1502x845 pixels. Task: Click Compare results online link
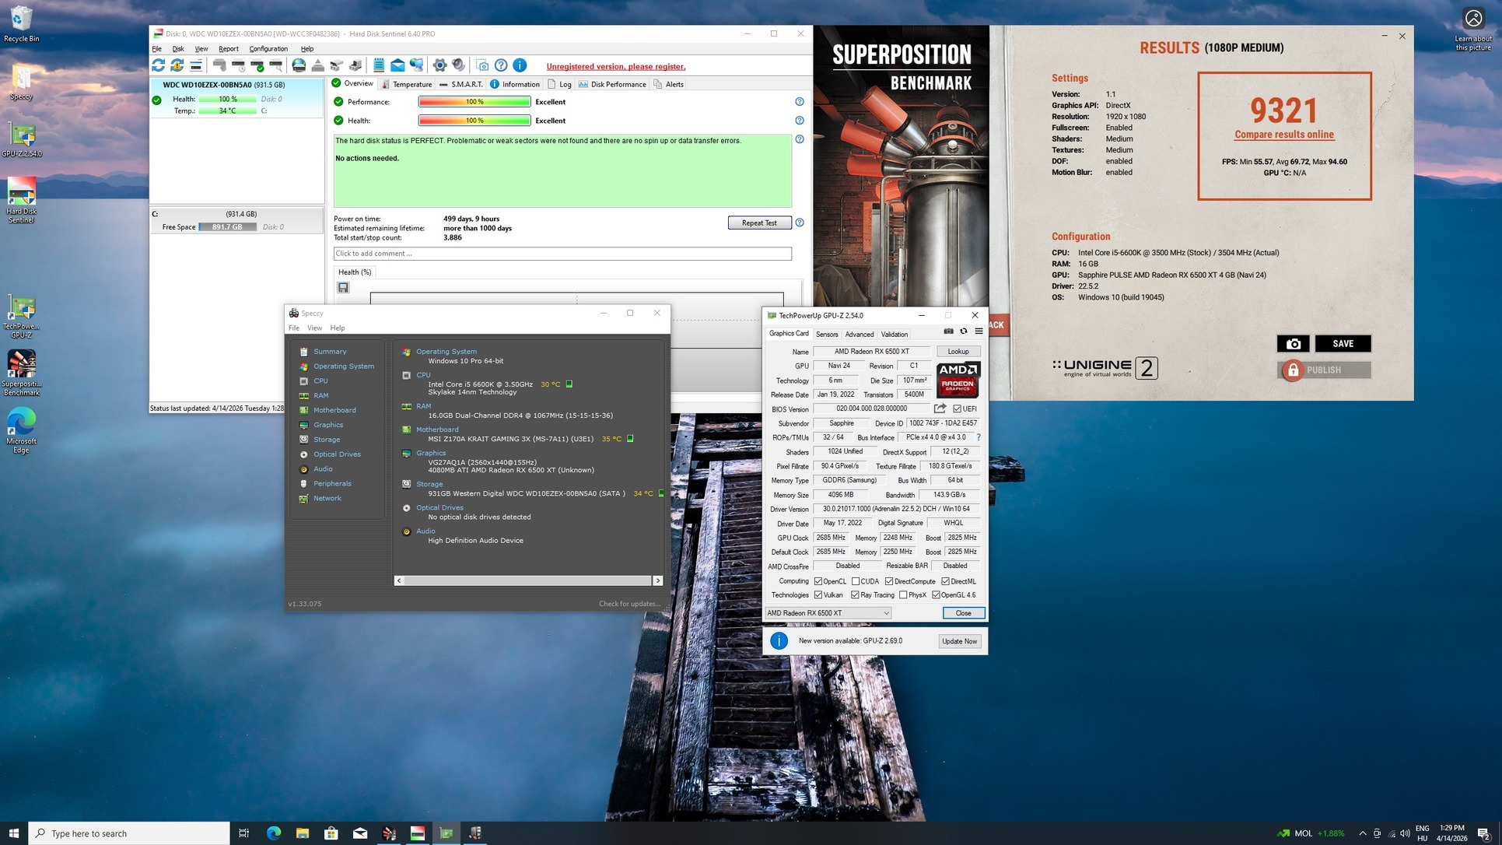point(1283,135)
